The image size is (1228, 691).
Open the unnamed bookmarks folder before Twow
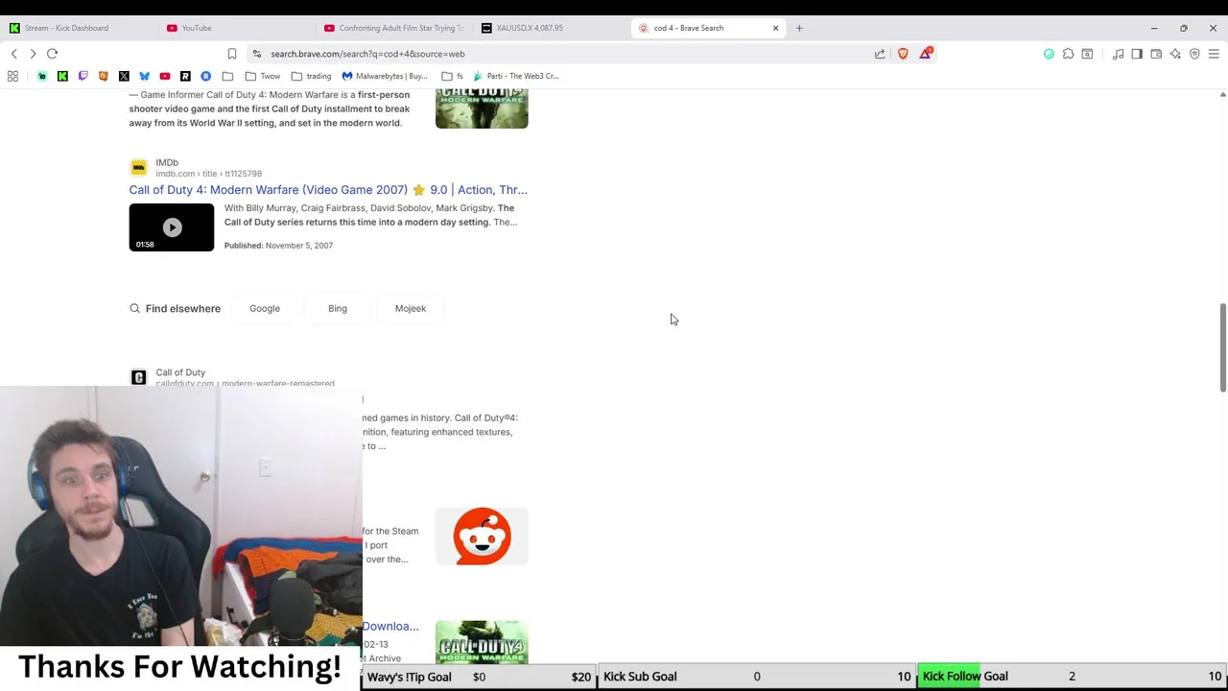click(x=227, y=76)
